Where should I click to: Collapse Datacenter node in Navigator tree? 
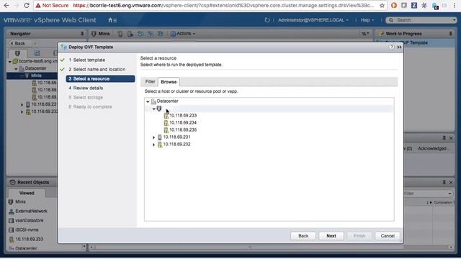(16, 69)
